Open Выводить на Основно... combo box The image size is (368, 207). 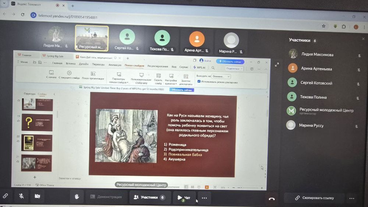click(221, 76)
